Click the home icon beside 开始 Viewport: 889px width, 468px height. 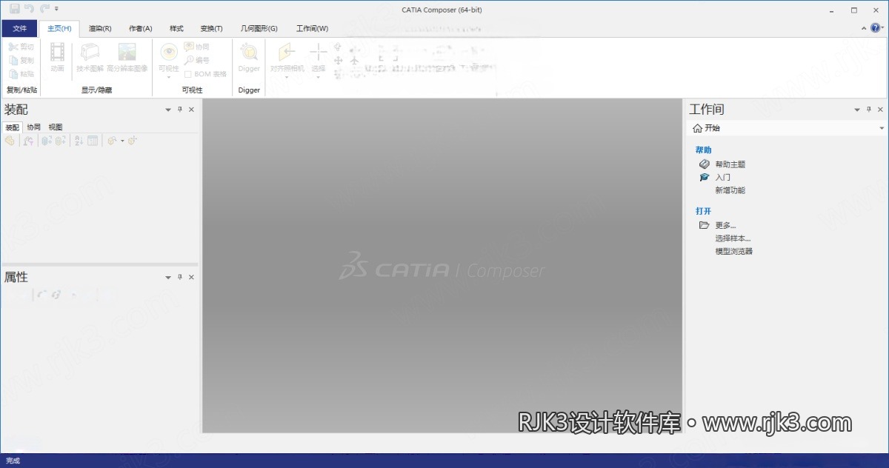[697, 128]
